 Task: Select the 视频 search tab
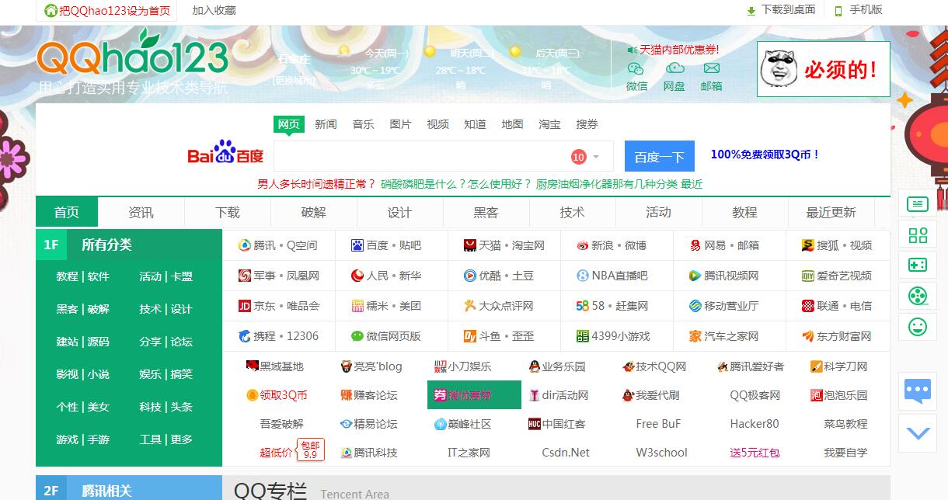(437, 124)
